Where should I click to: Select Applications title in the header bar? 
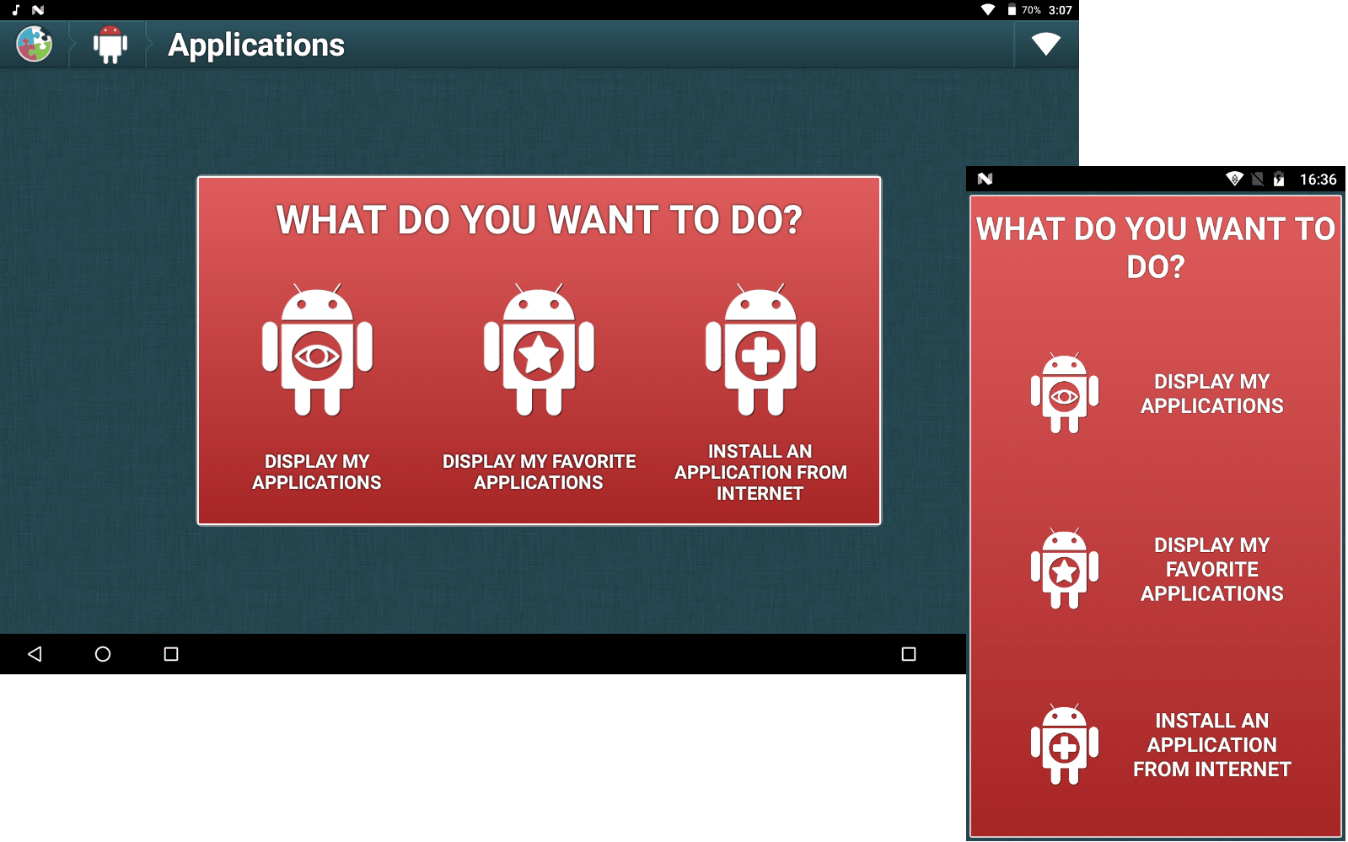[x=256, y=45]
